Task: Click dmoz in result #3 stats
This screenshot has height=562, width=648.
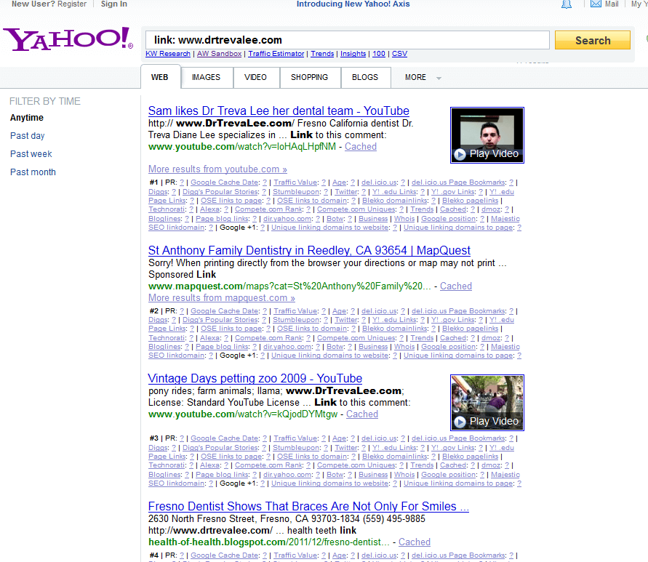Action: click(x=491, y=465)
